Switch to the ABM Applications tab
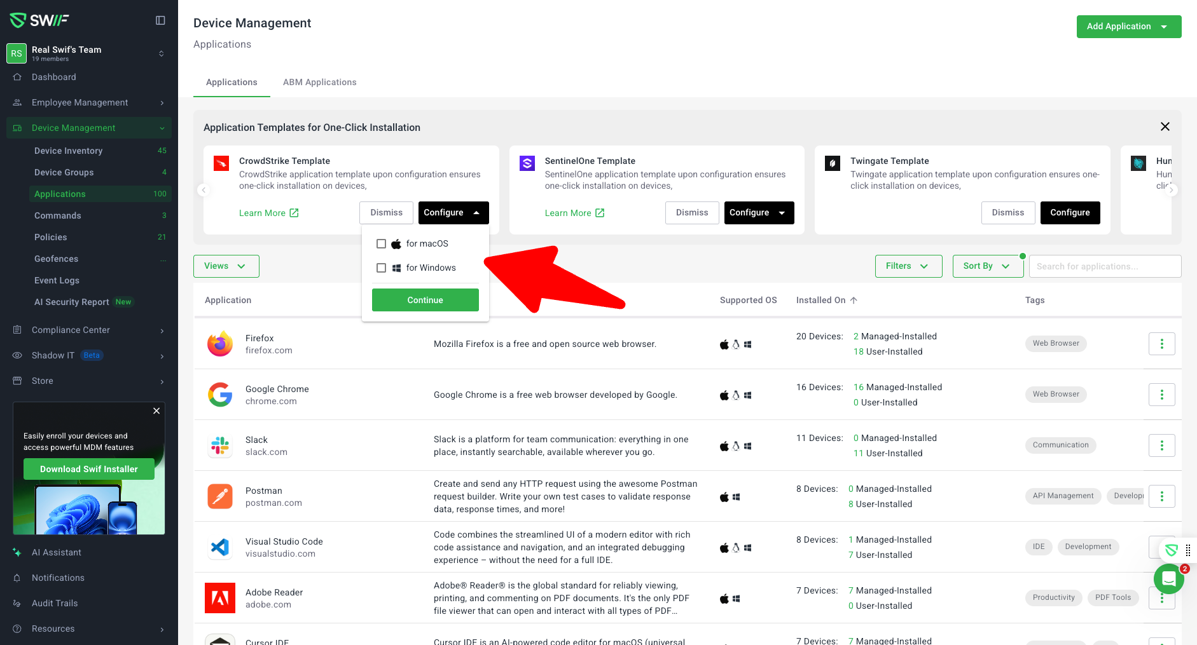Screen dimensions: 1197x645 point(319,83)
